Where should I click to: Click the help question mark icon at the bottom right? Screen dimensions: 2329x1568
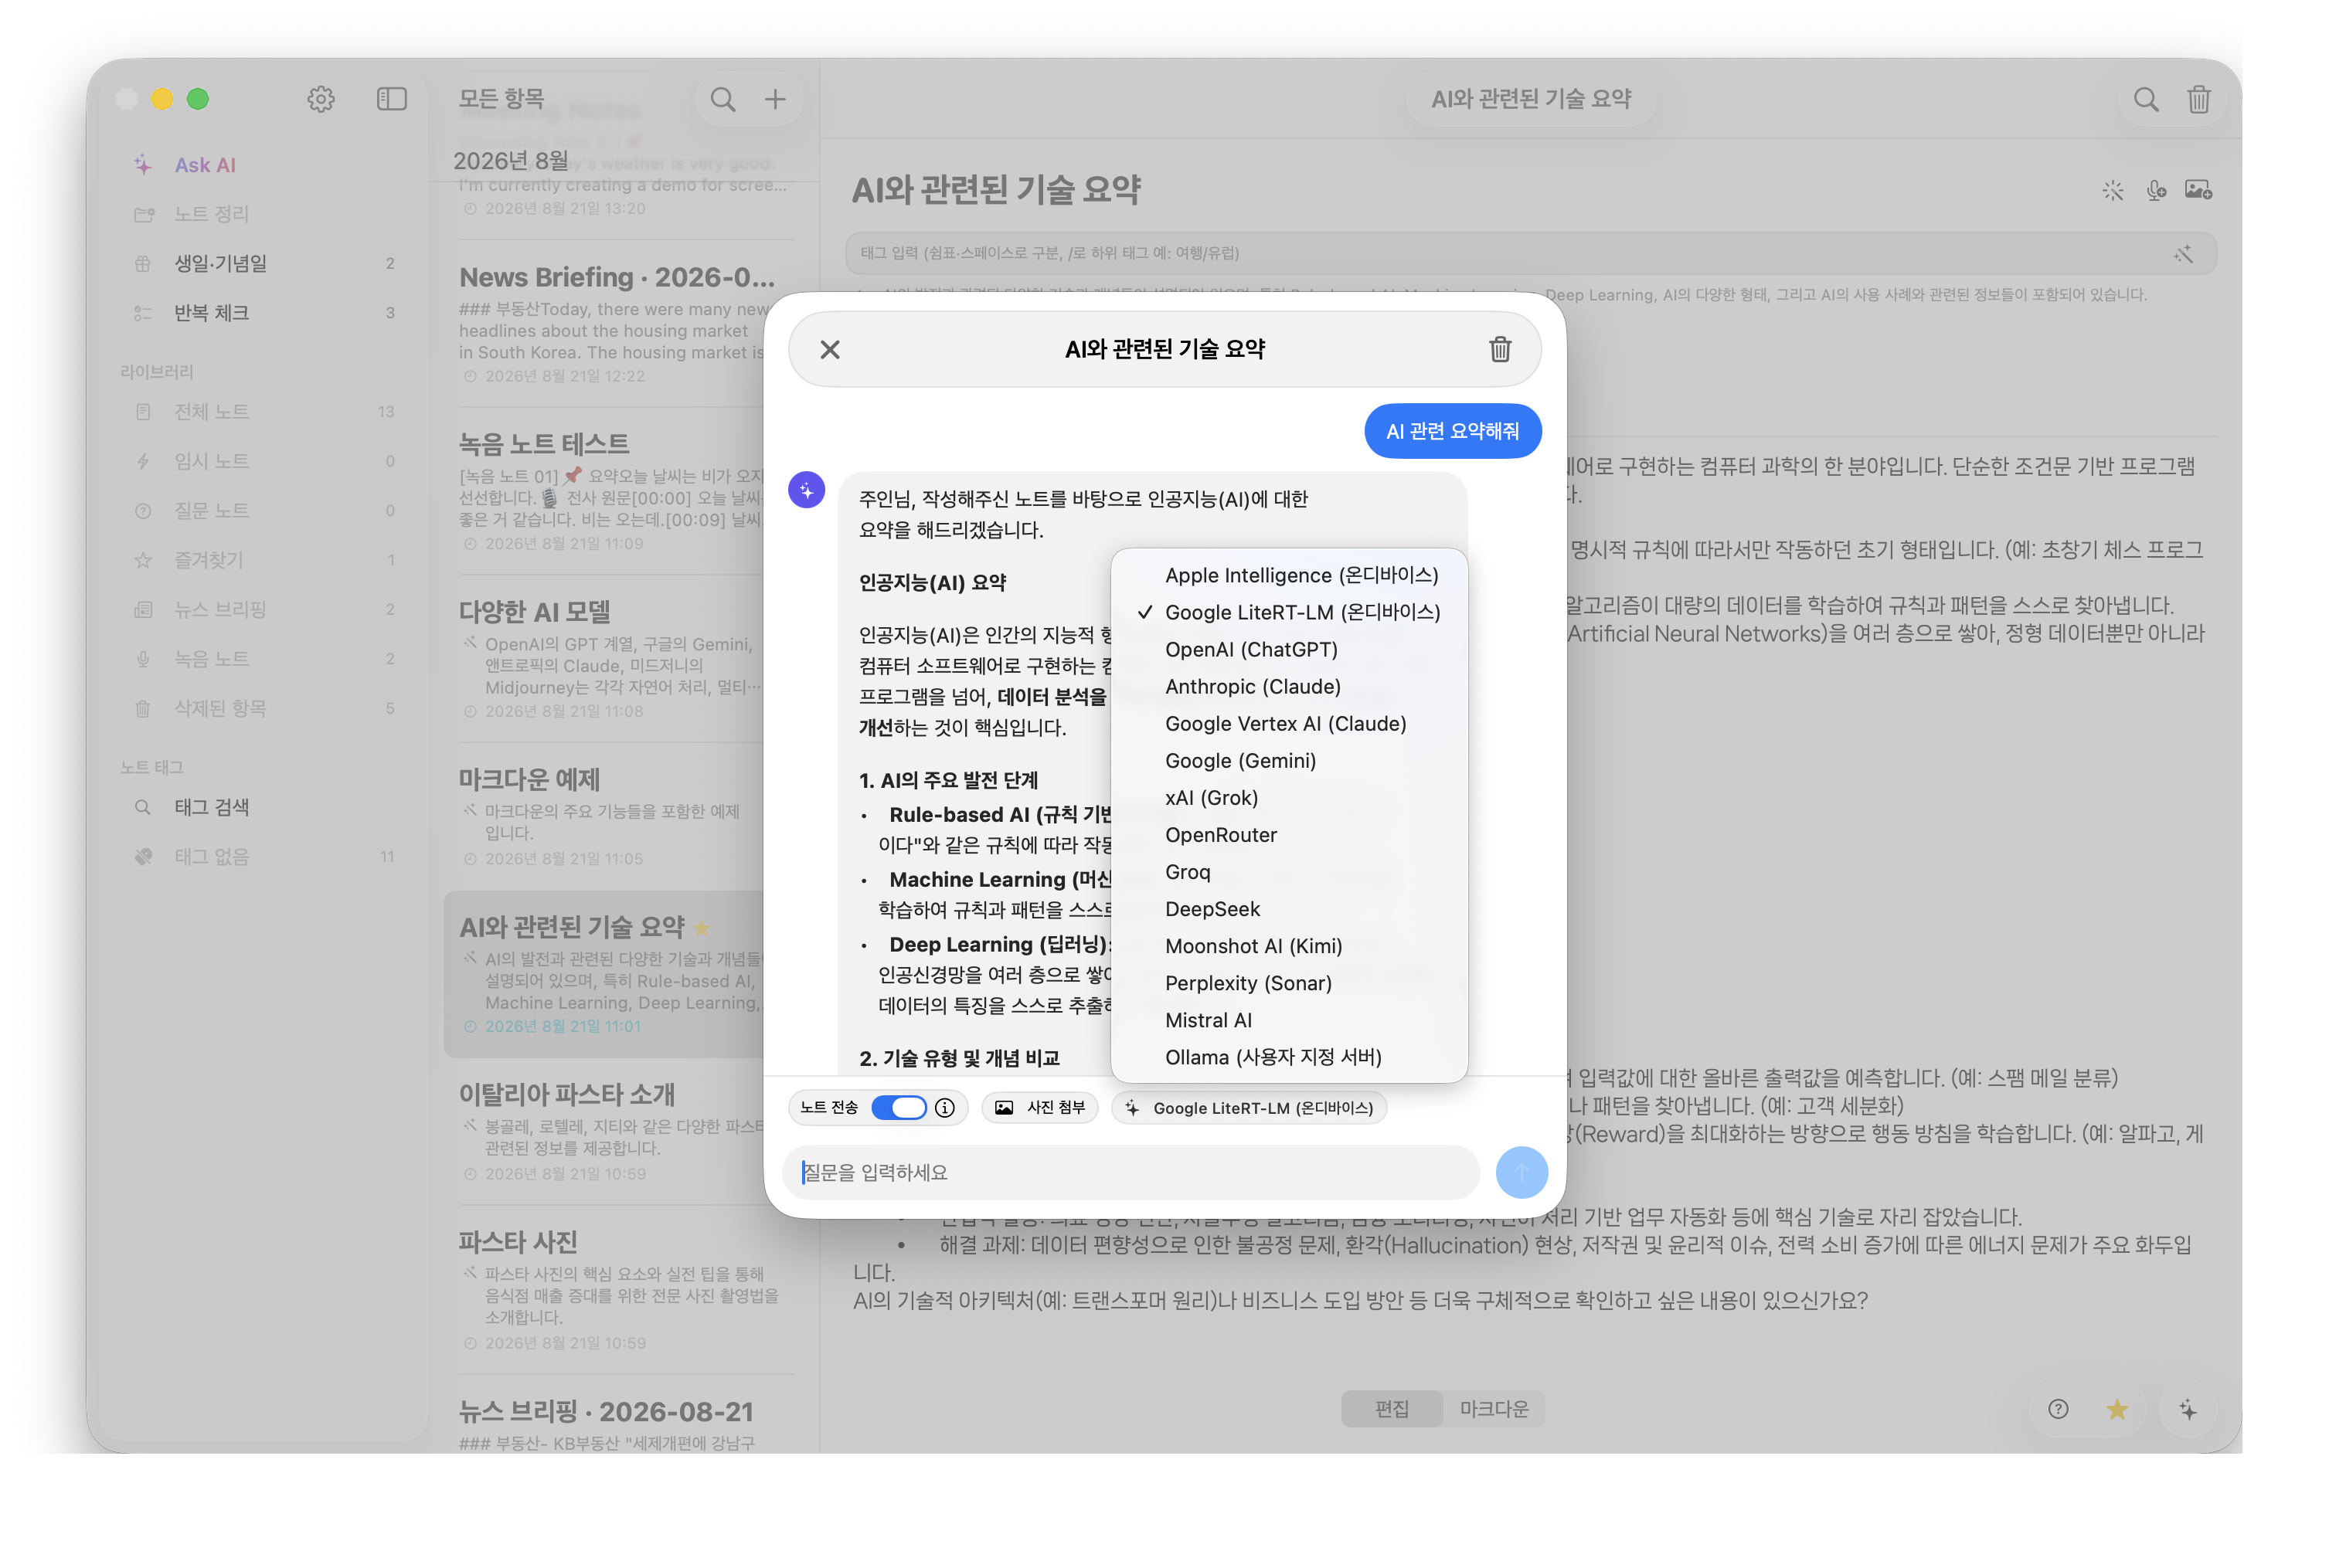(2057, 1409)
